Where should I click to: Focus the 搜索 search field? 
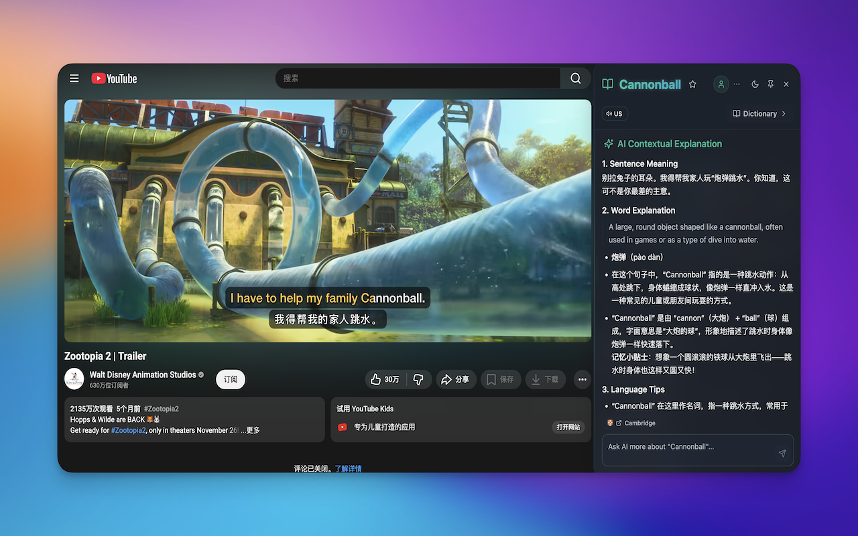coord(418,78)
